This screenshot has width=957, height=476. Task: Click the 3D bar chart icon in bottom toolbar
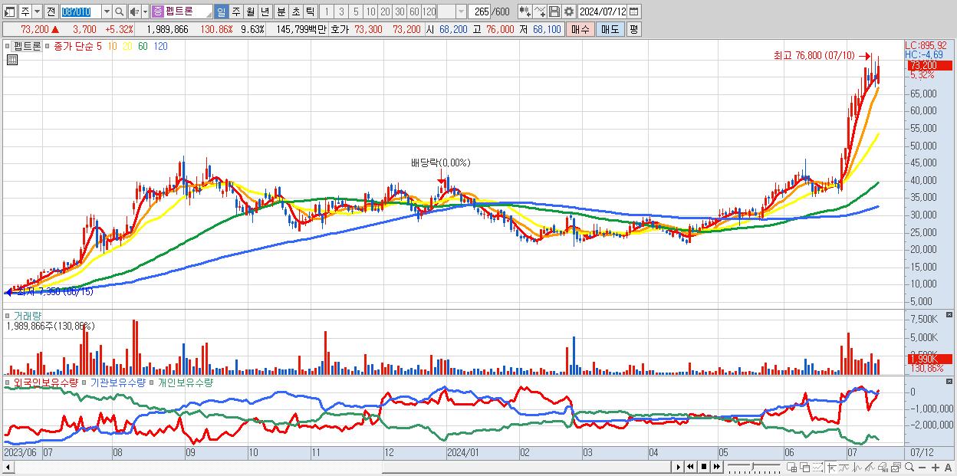coord(883,467)
